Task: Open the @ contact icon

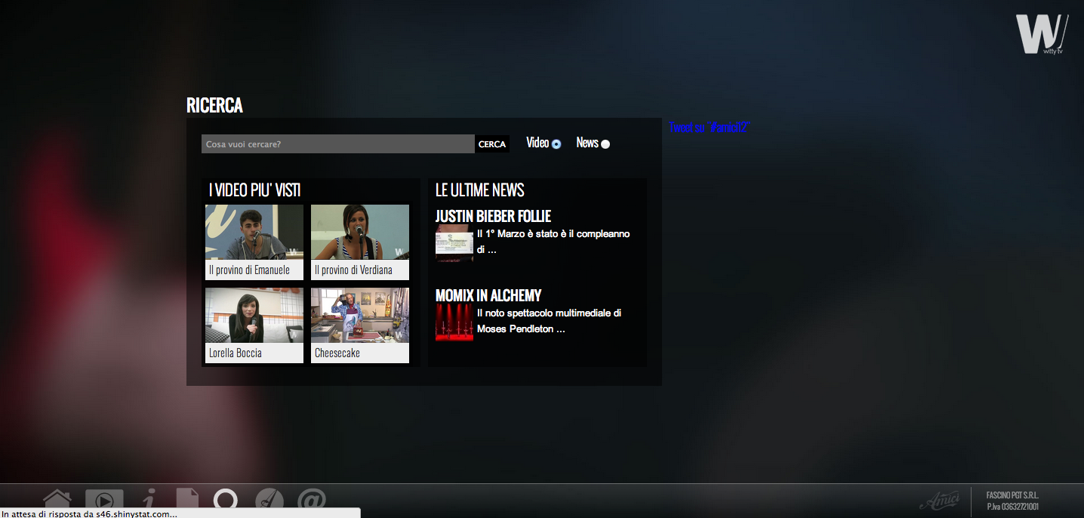Action: 312,500
